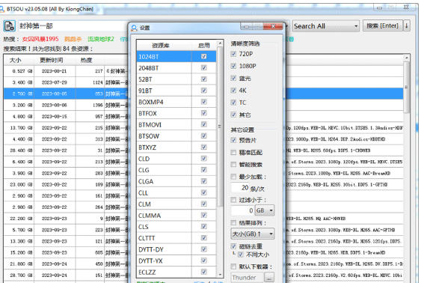Open the 大小(GB)↑ sort dropdown
Screen dimensions: 421x283
253,234
